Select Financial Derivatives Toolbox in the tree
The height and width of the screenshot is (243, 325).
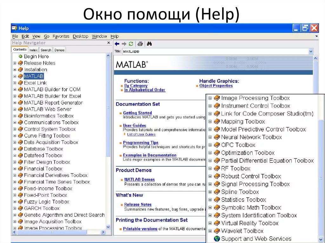pos(56,175)
